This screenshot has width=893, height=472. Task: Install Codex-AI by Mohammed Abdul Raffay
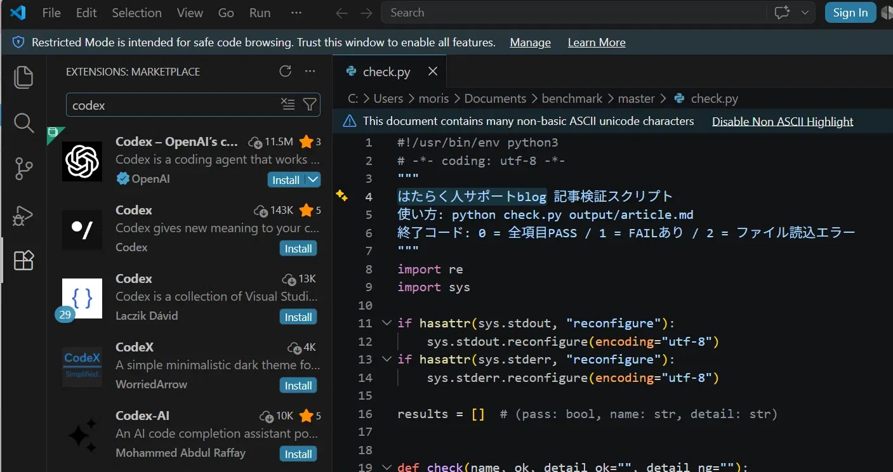(x=298, y=454)
